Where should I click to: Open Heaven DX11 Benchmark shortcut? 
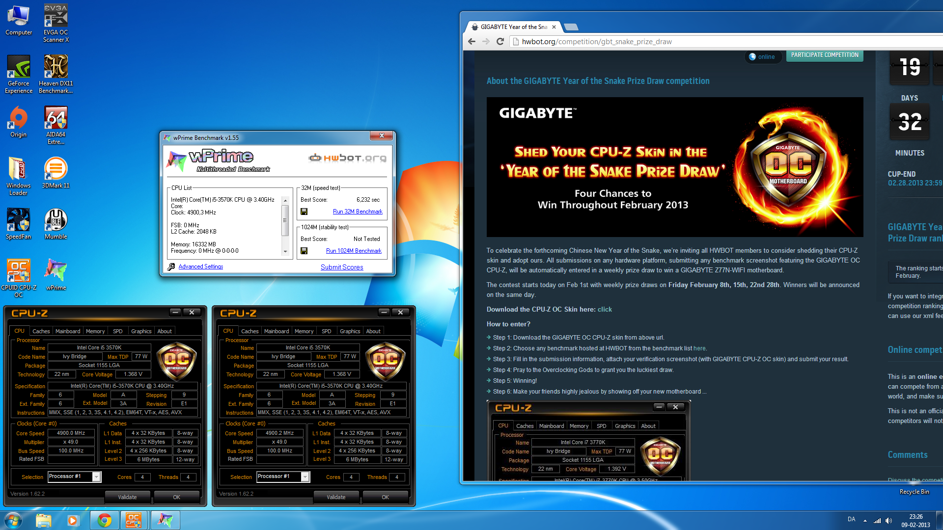(x=56, y=75)
